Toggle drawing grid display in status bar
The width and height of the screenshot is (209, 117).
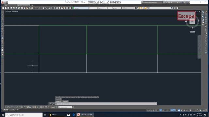(x=153, y=110)
